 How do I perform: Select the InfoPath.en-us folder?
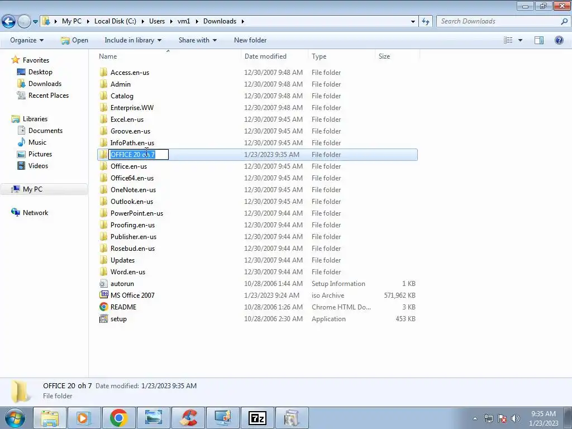[132, 142]
